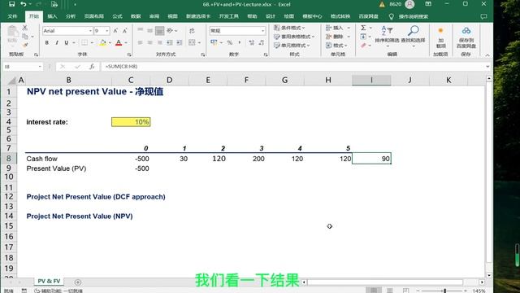Open the font size dropdown

click(106, 31)
